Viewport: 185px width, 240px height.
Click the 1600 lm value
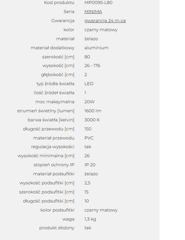pos(93,111)
